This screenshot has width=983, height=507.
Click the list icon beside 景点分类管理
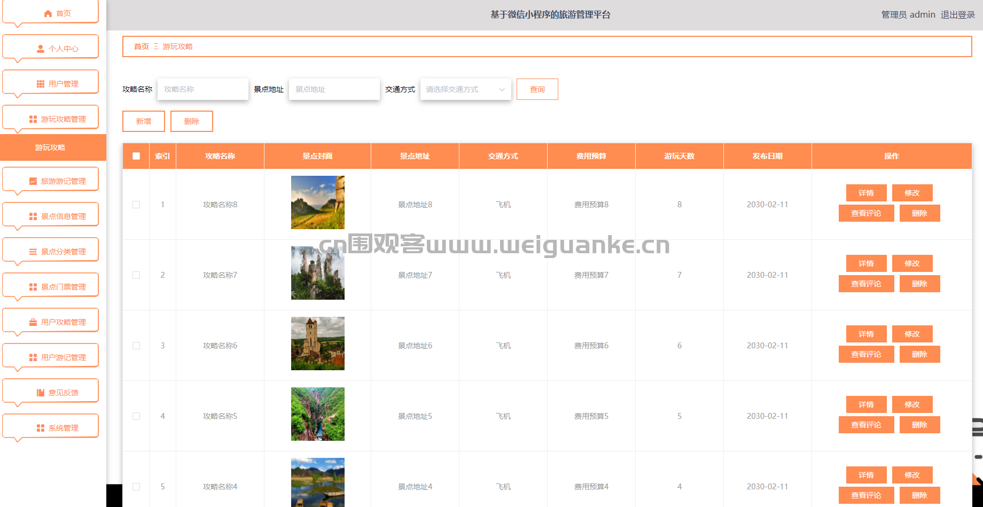click(x=33, y=252)
